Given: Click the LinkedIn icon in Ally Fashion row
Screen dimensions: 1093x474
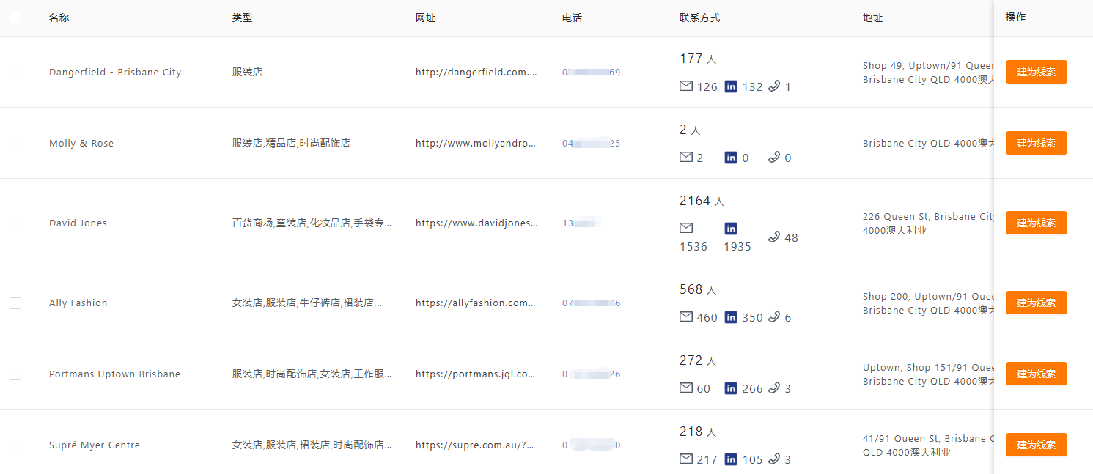Looking at the screenshot, I should pos(731,317).
